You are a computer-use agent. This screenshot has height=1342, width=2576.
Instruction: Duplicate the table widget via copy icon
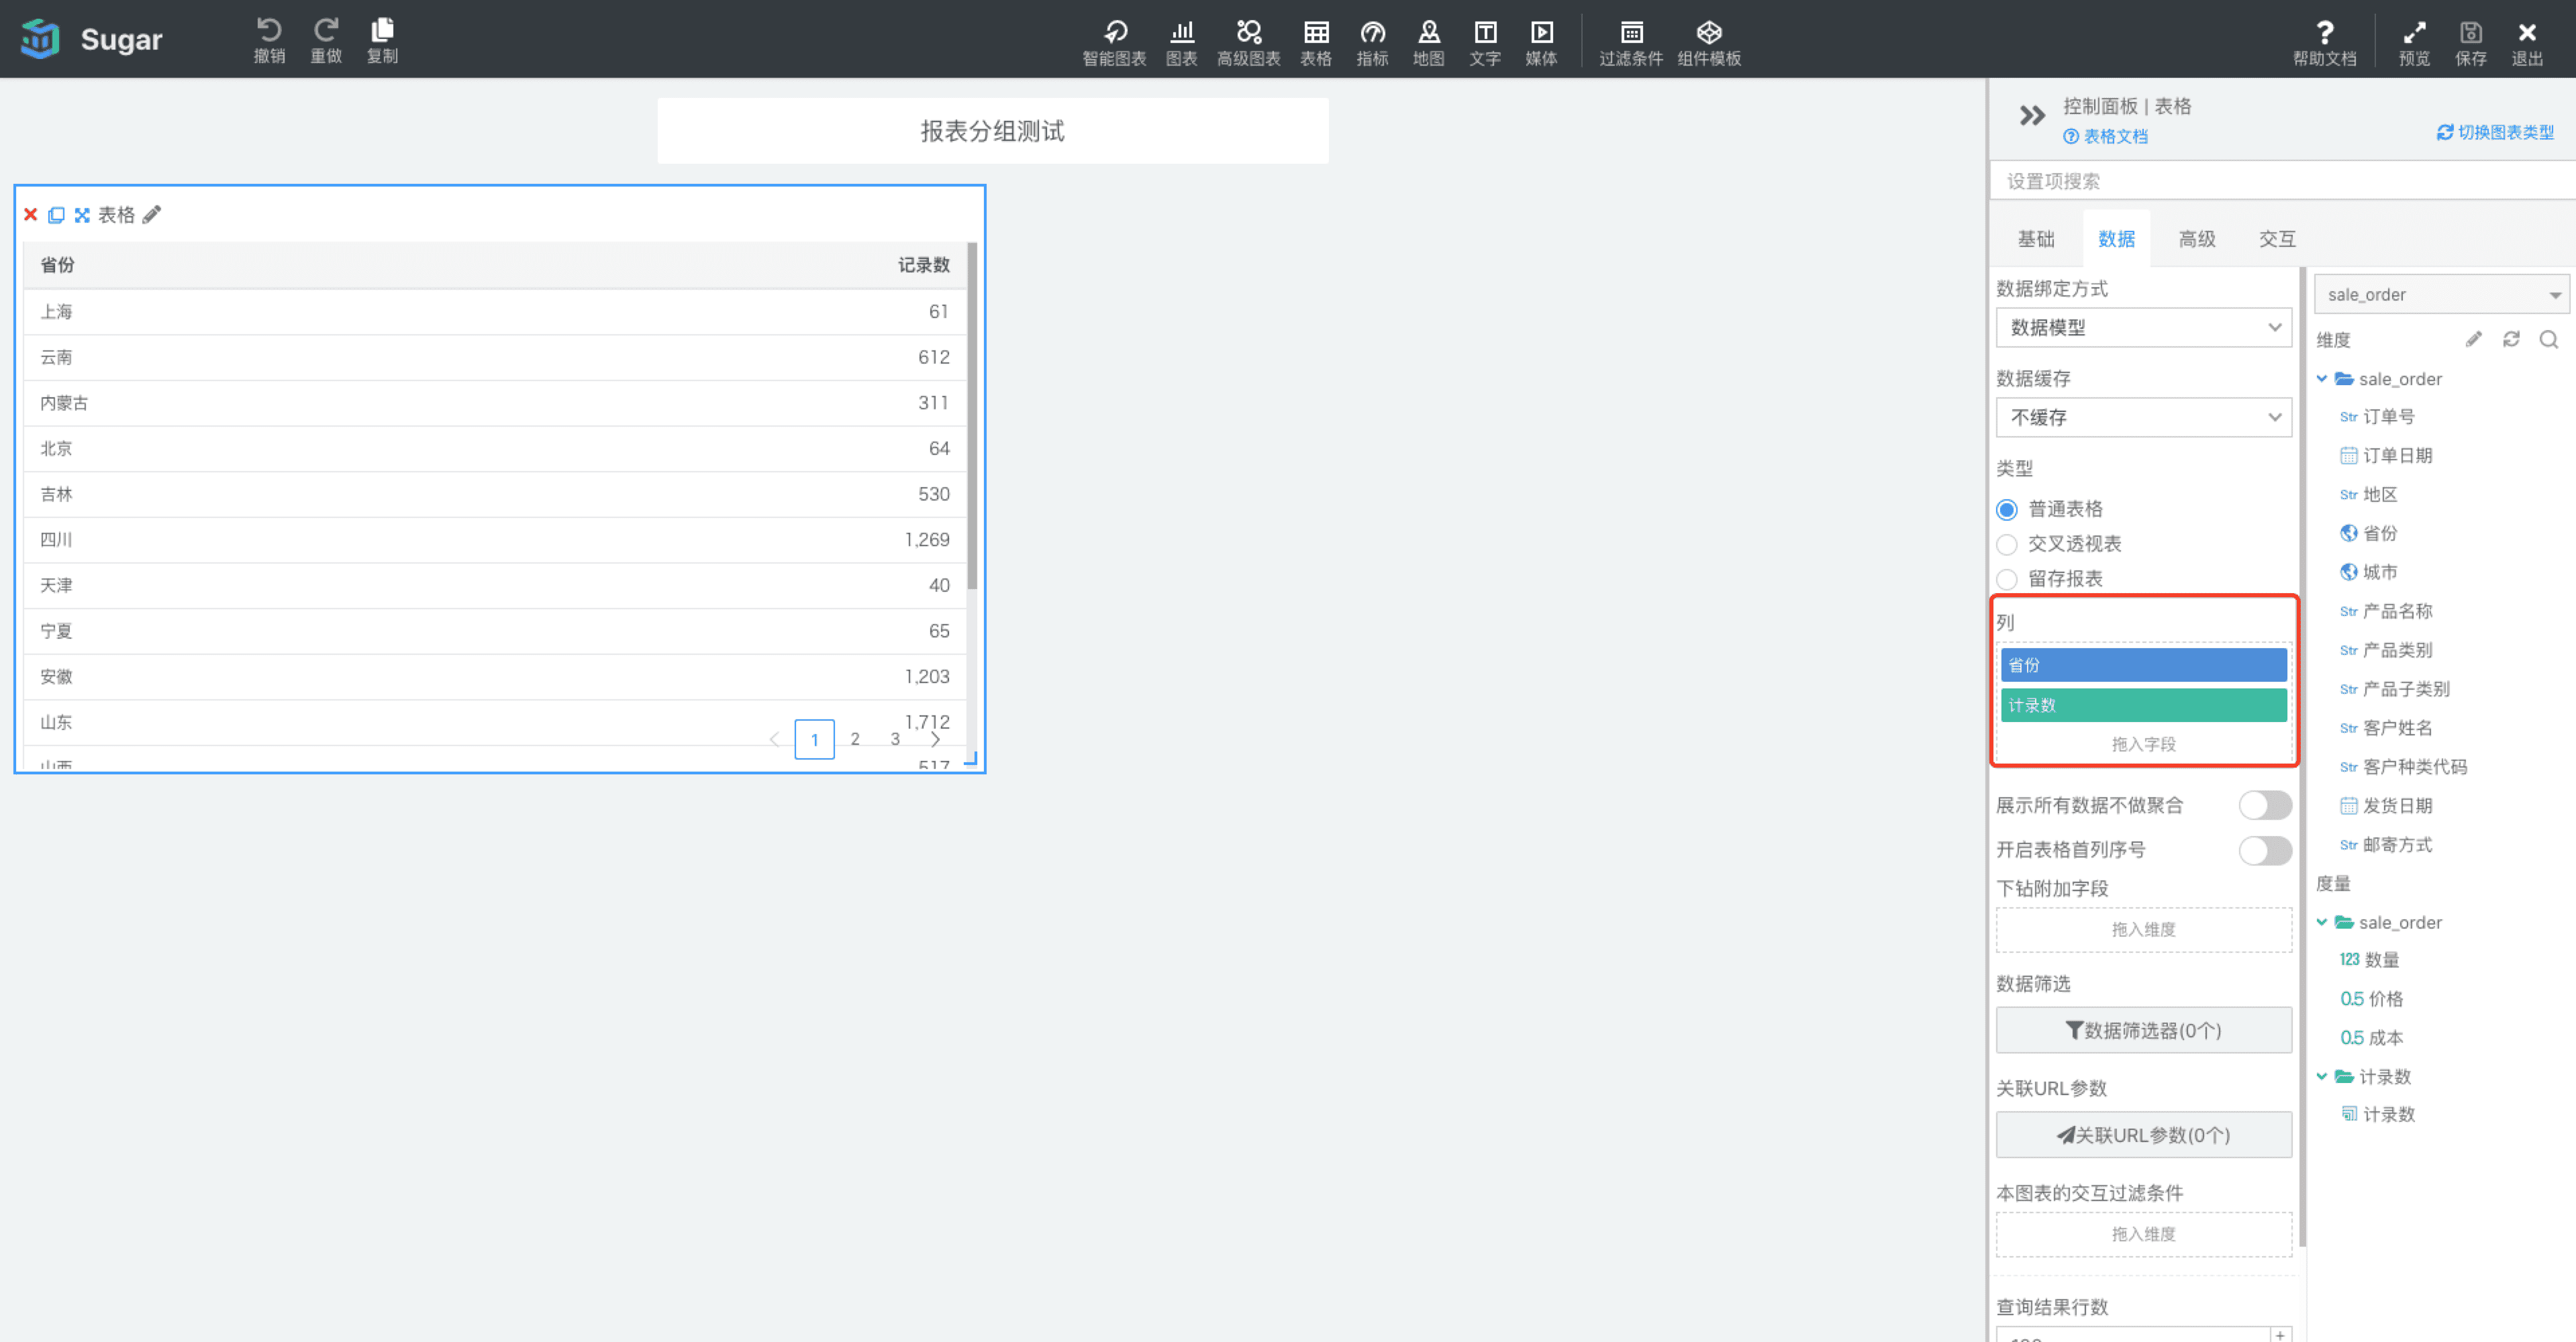click(56, 214)
